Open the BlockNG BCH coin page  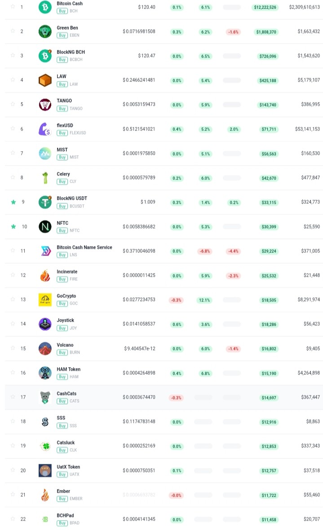(71, 52)
